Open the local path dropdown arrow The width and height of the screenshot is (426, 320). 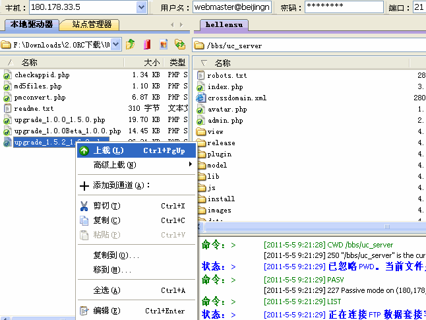pyautogui.click(x=116, y=44)
